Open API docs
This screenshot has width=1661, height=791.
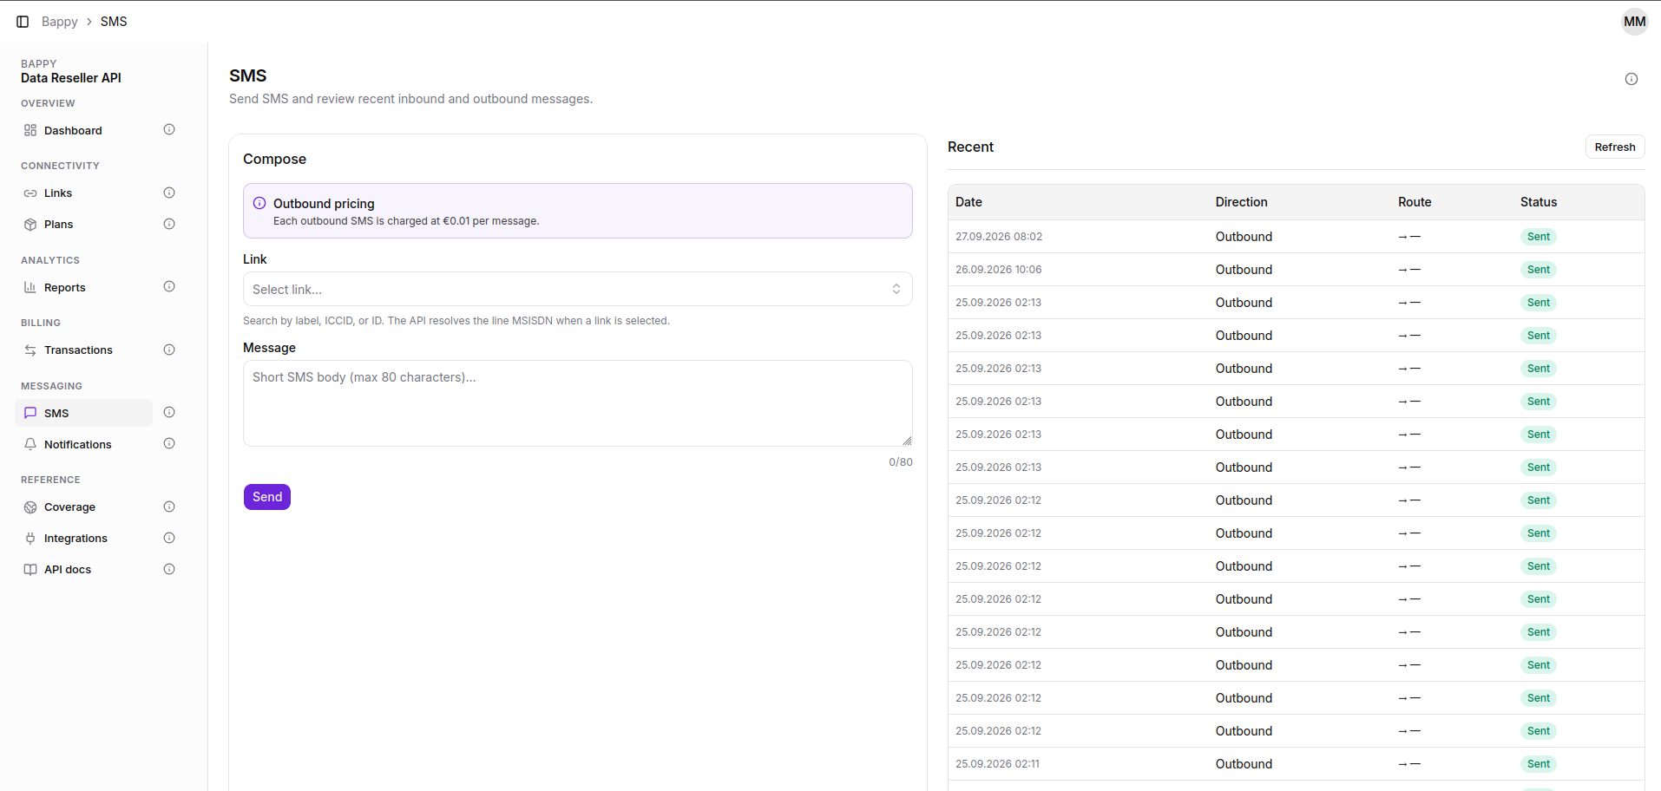click(x=83, y=569)
